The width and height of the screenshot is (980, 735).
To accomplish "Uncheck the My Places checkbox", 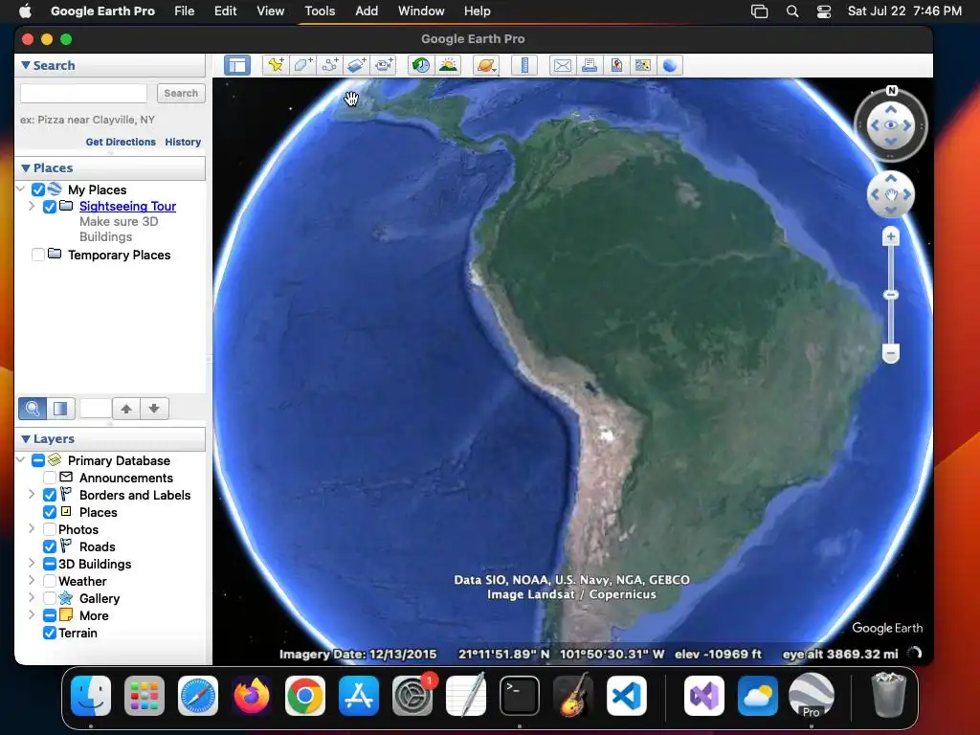I will [x=38, y=189].
